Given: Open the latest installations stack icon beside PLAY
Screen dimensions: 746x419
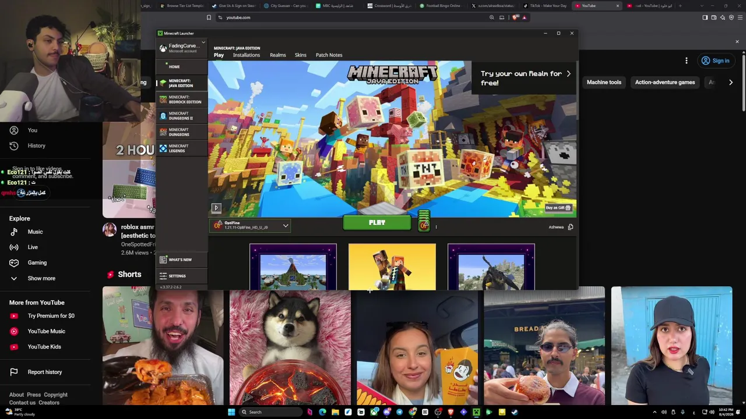Looking at the screenshot, I should [424, 221].
